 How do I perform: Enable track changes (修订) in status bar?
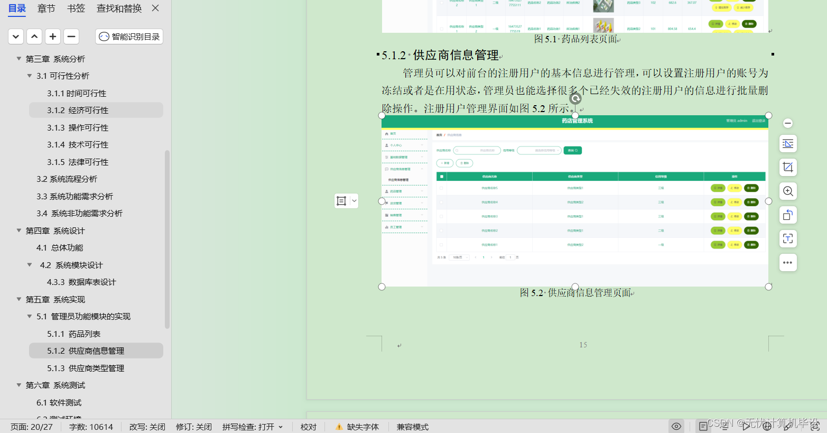click(193, 427)
